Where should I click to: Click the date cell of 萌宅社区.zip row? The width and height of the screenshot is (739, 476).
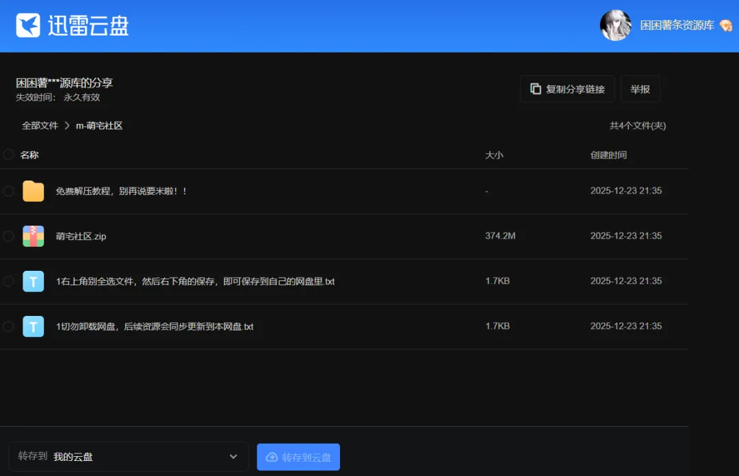coord(626,236)
